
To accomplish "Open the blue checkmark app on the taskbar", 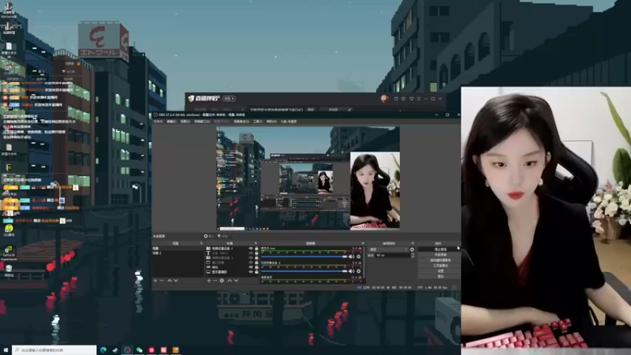I will pyautogui.click(x=115, y=350).
